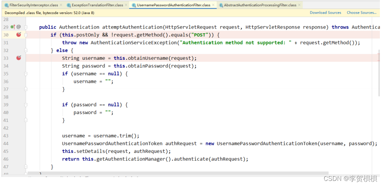Close the AbstractAuthenticationProcessingFilter.class tab
This screenshot has height=186, width=383.
299,5
